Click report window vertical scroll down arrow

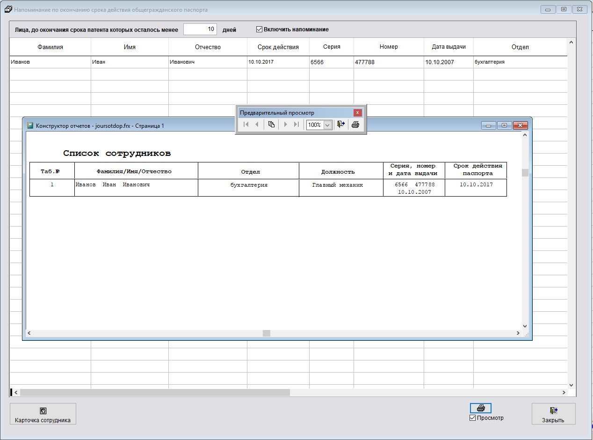point(525,326)
